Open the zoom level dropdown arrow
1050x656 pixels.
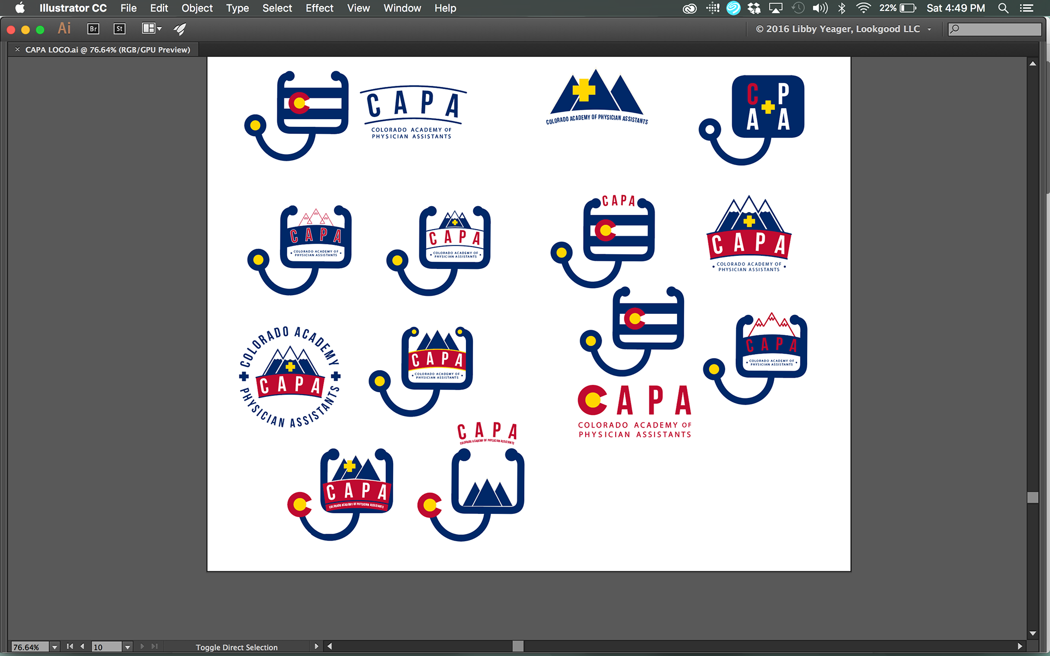coord(55,647)
